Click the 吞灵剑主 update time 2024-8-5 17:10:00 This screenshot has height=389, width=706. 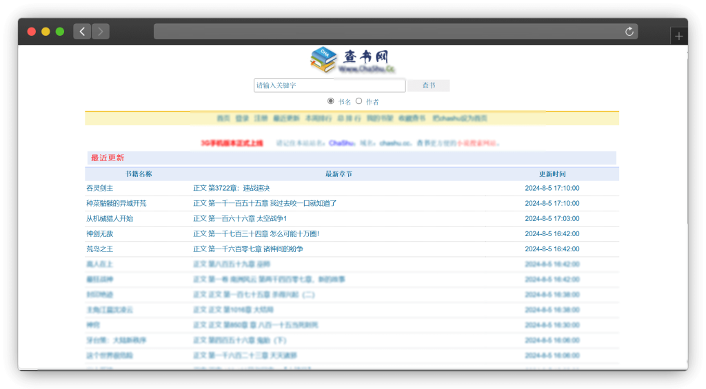(552, 188)
